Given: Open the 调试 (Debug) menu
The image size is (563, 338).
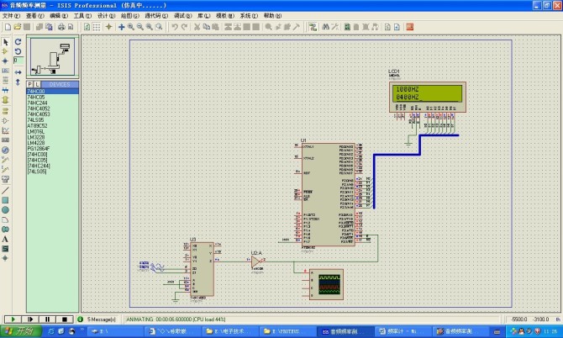Looking at the screenshot, I should (179, 15).
